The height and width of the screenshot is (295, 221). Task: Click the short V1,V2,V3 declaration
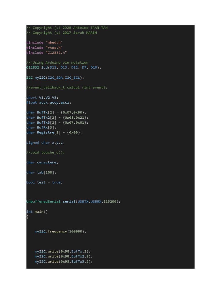(42, 98)
